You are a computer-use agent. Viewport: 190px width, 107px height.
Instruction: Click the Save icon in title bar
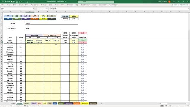click(17, 2)
